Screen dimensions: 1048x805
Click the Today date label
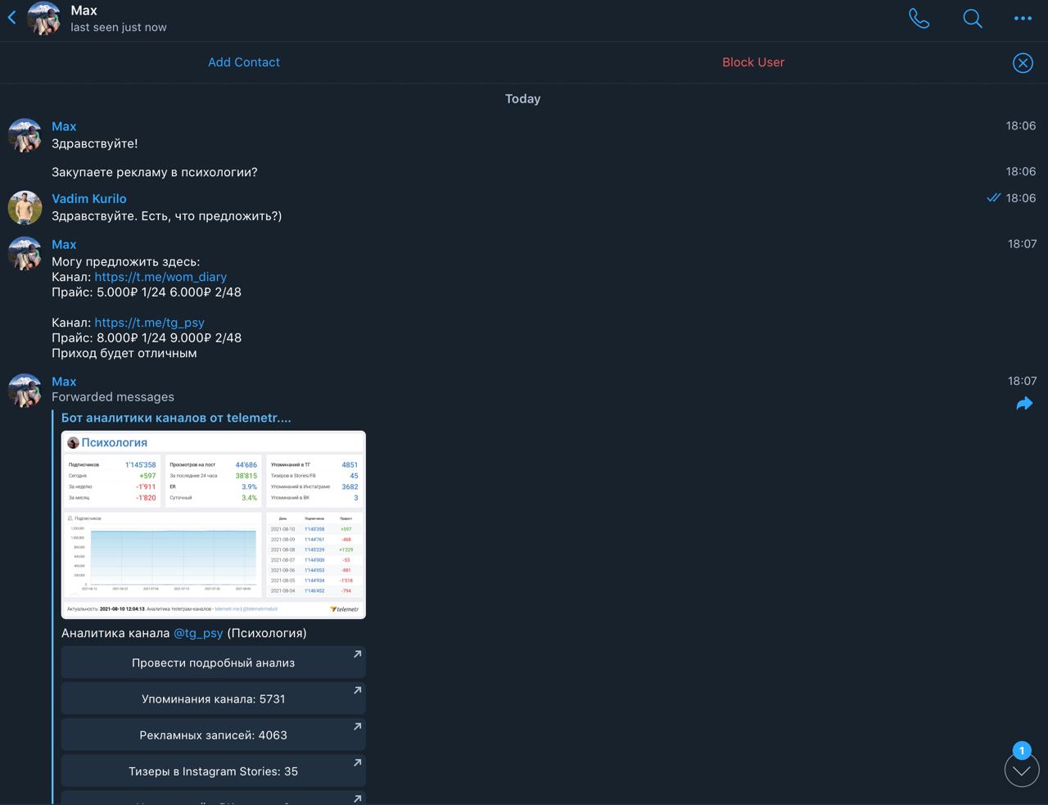(x=523, y=98)
